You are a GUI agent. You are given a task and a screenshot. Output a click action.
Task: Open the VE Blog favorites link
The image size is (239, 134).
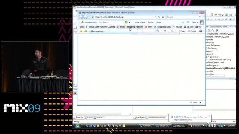coord(189,27)
